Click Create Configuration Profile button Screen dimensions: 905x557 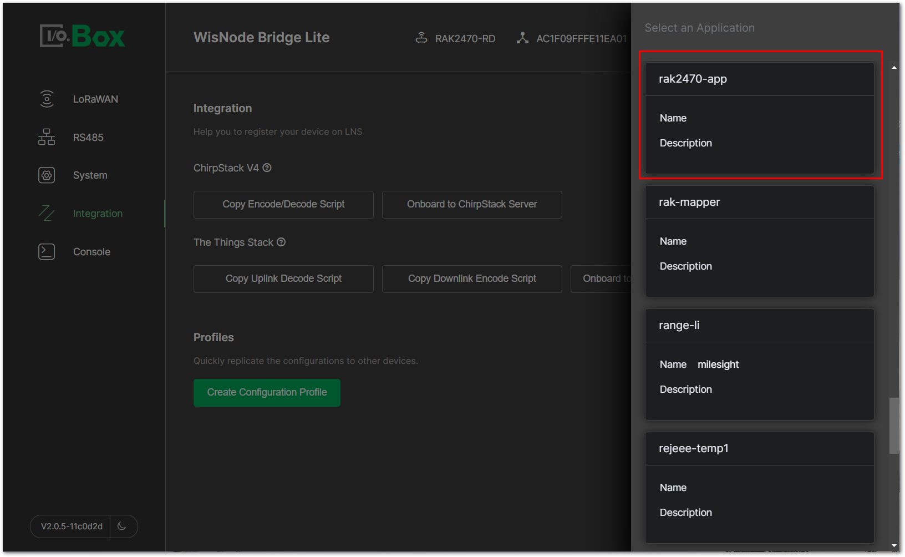pyautogui.click(x=267, y=392)
